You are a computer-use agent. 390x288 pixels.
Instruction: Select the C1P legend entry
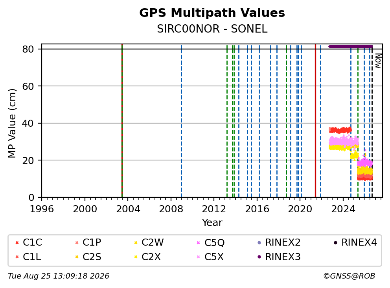coord(88,242)
